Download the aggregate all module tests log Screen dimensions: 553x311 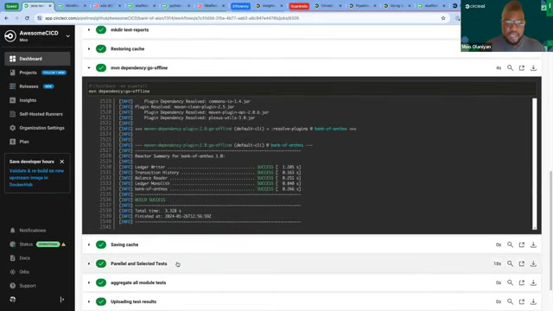click(533, 282)
